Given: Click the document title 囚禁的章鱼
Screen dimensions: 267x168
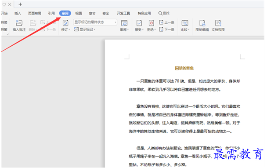Looking at the screenshot, I should 184,68.
